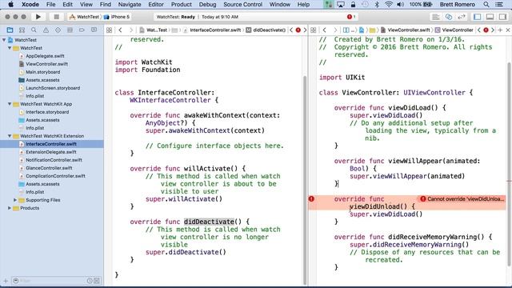Run the WatchTest scheme with Play button

tap(38, 17)
